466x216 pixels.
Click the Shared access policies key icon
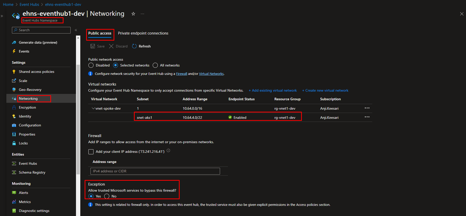[14, 72]
